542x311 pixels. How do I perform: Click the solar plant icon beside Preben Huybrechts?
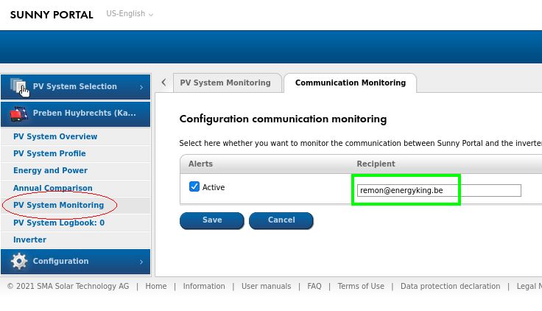[x=19, y=113]
